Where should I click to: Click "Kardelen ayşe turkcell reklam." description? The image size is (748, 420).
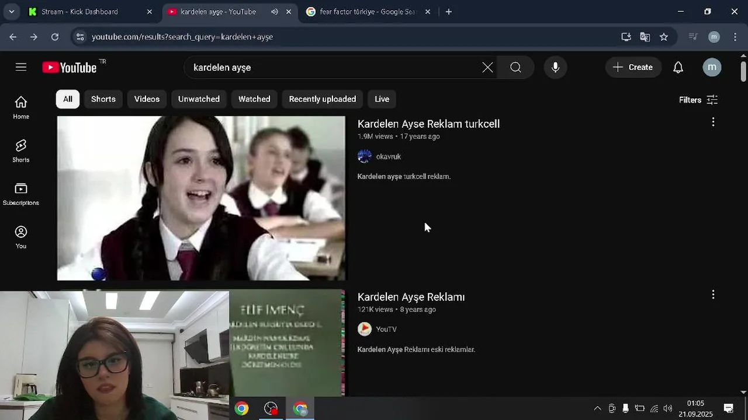point(404,176)
